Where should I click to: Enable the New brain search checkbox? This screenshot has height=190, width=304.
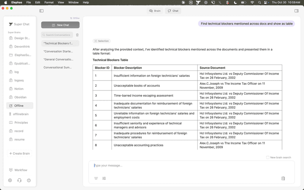(268, 157)
